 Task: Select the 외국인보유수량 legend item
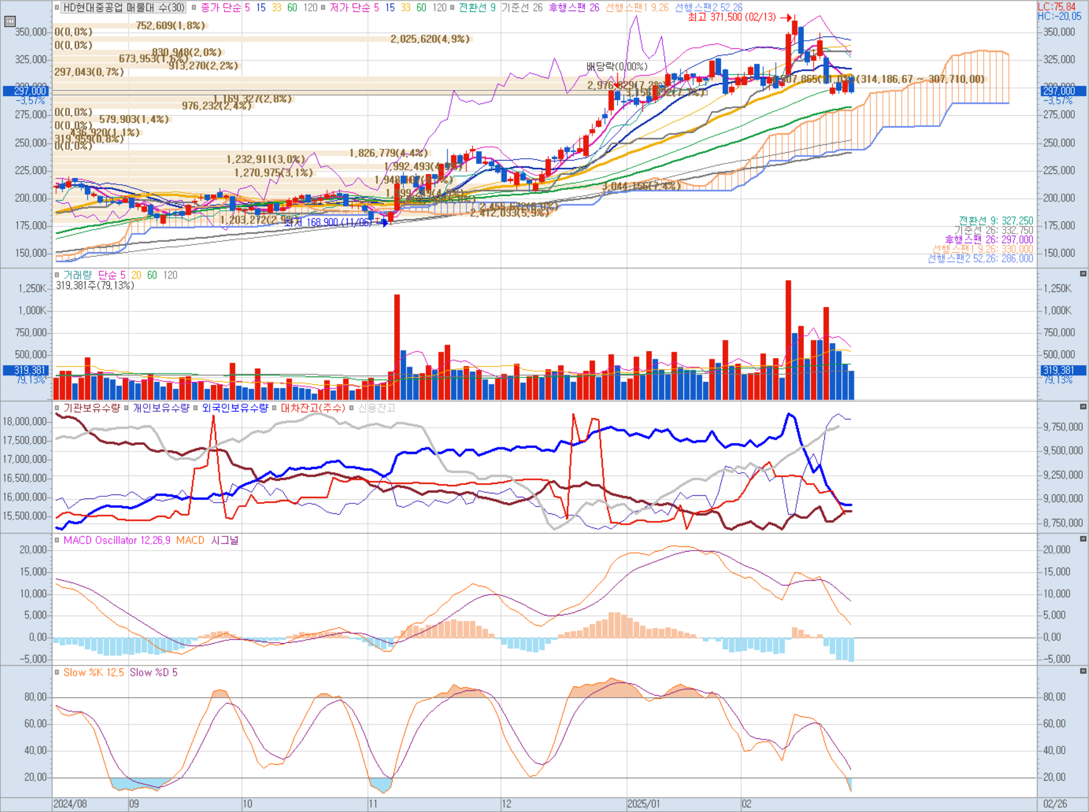(235, 408)
